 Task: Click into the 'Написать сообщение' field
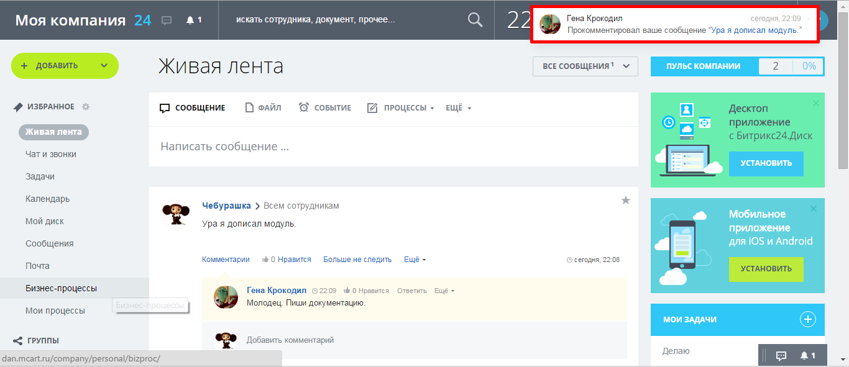(x=393, y=147)
